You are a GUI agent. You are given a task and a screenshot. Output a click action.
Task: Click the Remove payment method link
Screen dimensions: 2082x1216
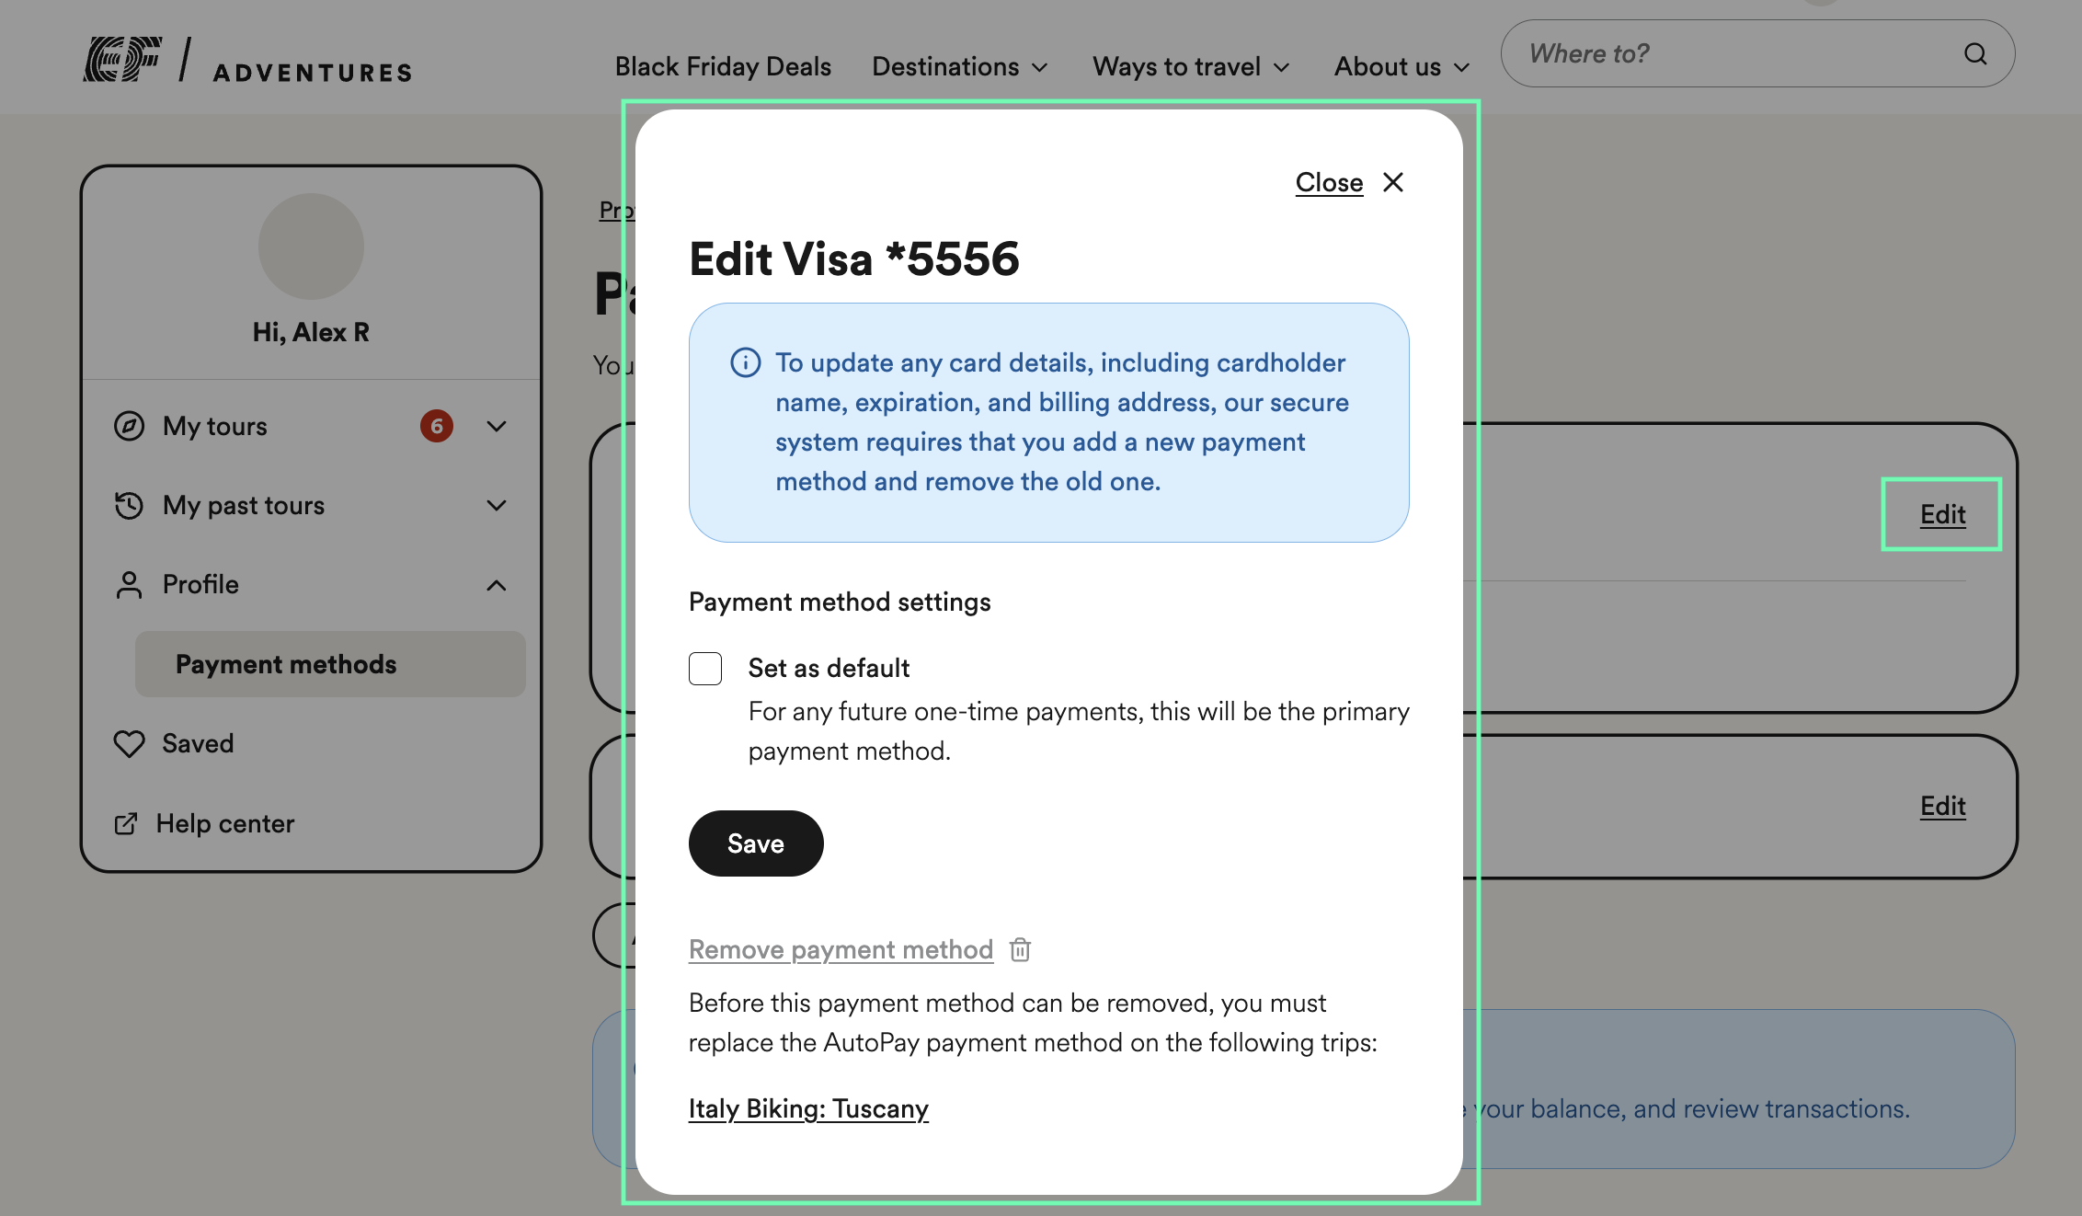841,949
